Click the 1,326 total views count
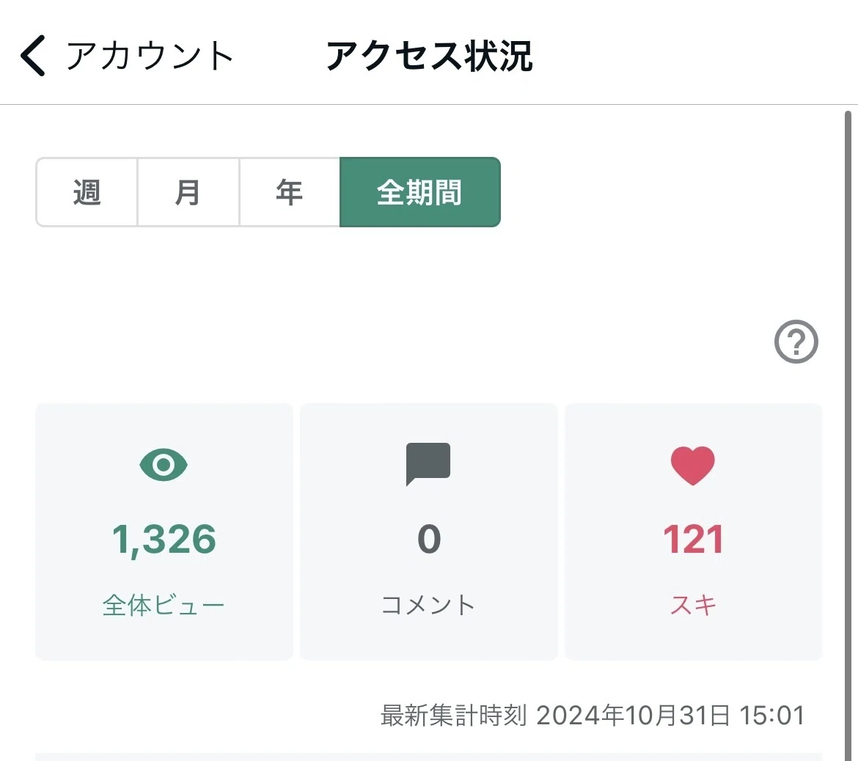The image size is (858, 761). click(x=164, y=540)
